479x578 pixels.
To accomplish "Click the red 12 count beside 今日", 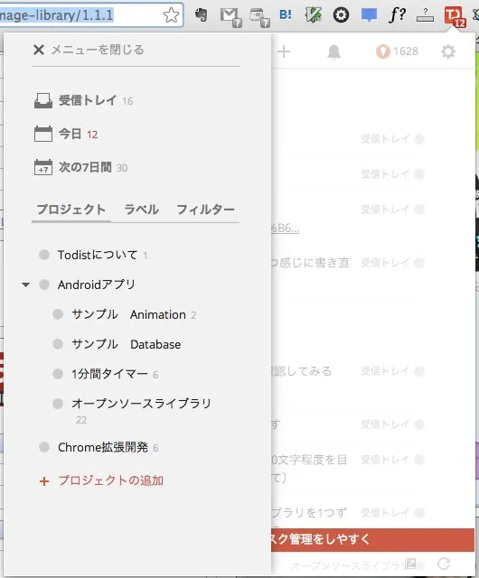I will 92,135.
